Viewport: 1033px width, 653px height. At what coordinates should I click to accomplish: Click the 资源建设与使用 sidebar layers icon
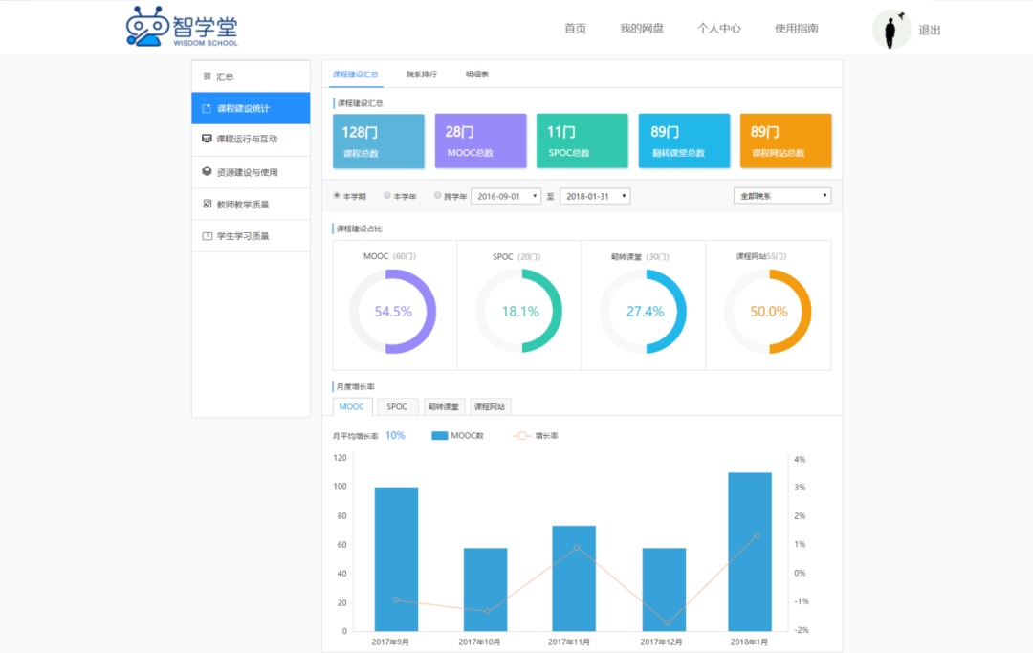tap(207, 172)
